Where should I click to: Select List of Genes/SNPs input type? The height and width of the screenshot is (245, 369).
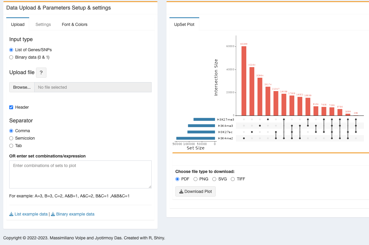tap(11, 50)
